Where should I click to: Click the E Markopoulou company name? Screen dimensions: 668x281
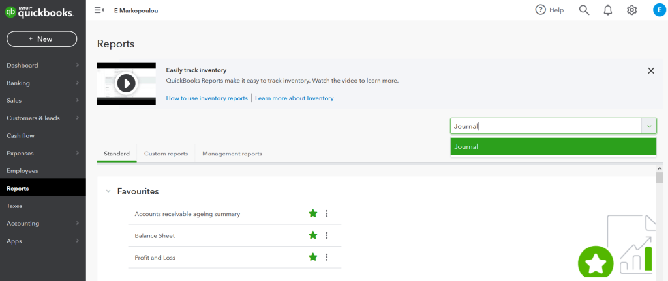pyautogui.click(x=136, y=10)
